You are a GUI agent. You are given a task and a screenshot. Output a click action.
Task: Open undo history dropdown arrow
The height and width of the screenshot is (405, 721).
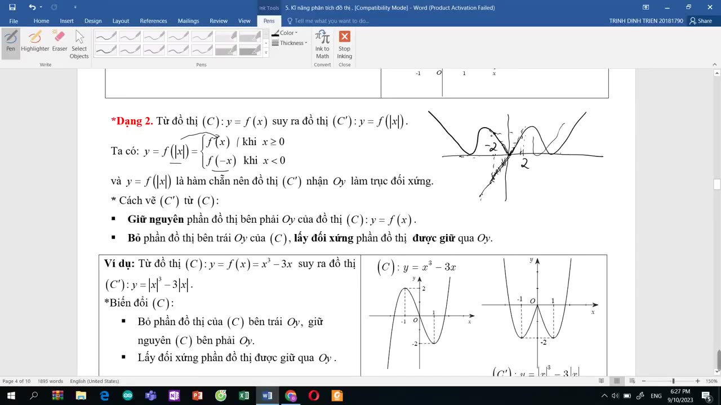click(x=41, y=7)
